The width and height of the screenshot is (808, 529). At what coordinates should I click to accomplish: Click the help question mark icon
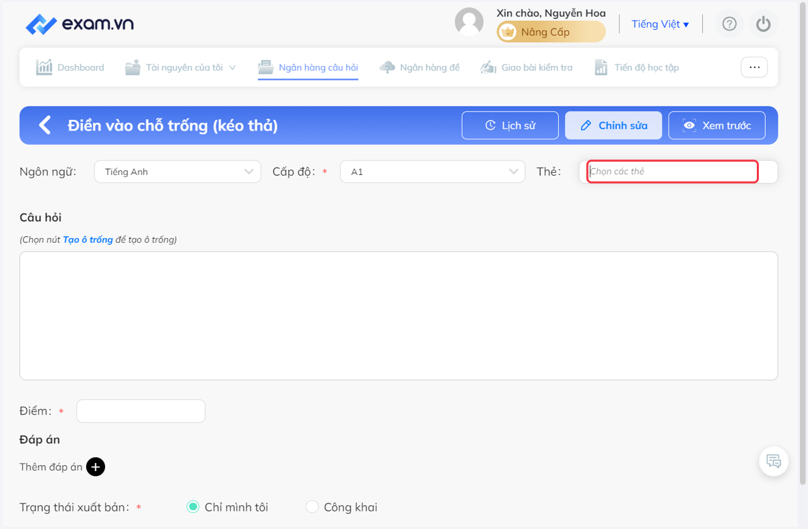[x=729, y=24]
